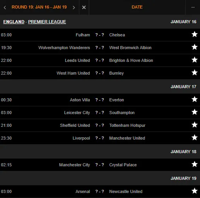Star the Manchester City vs Crystal Palace match
The height and width of the screenshot is (198, 200).
click(x=195, y=164)
